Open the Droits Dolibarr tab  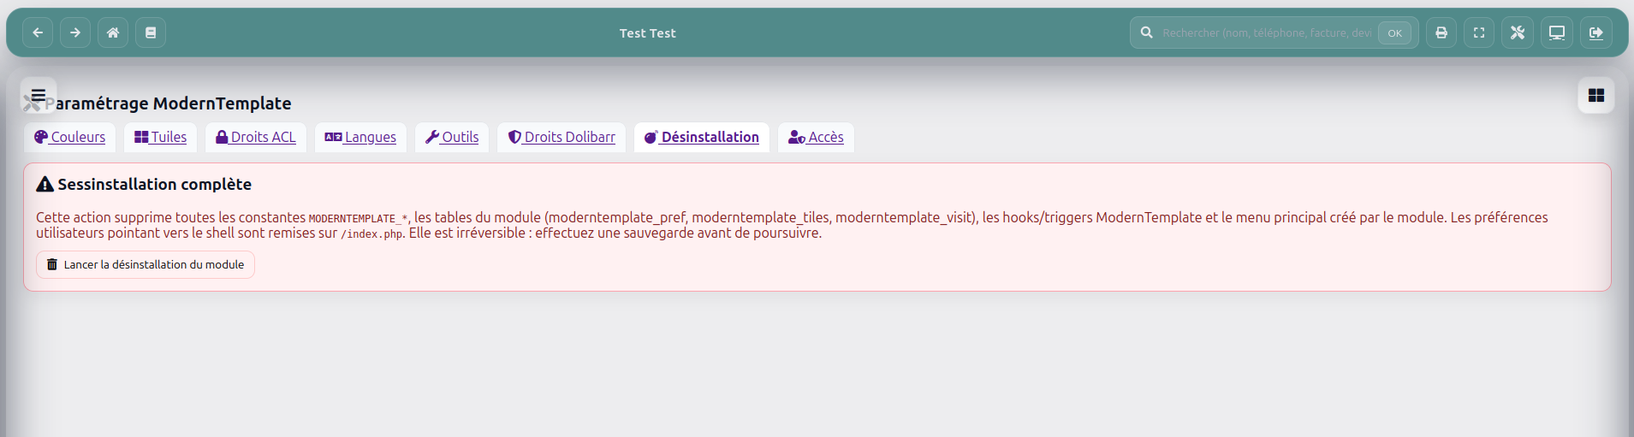[562, 137]
